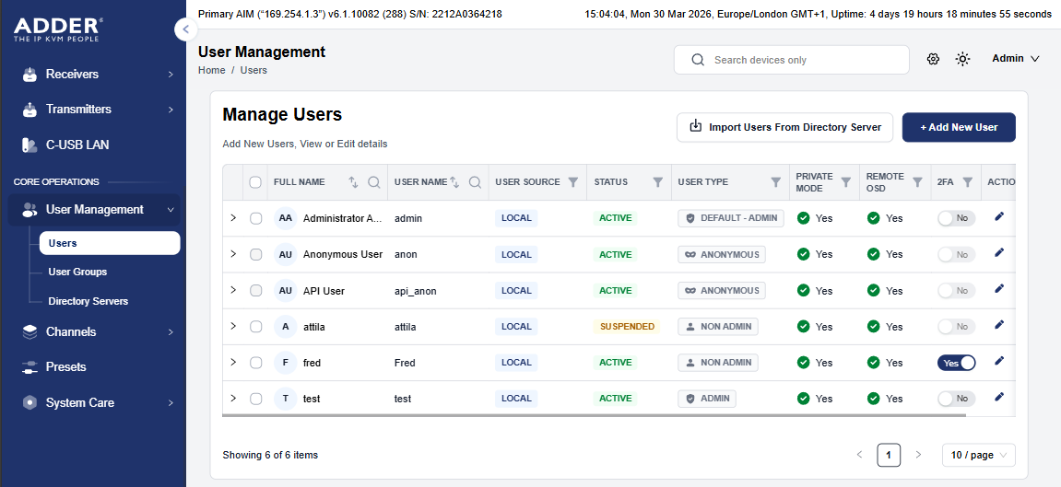Select the attila row checkbox
The width and height of the screenshot is (1061, 487).
click(x=255, y=326)
